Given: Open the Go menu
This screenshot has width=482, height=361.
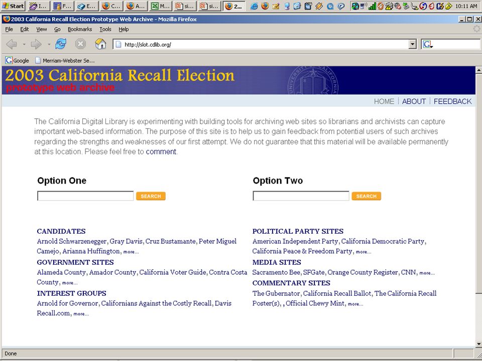Looking at the screenshot, I should [x=57, y=29].
